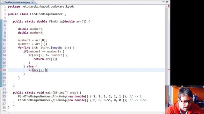Click the "!=" operator on line 14
This screenshot has height=114, width=204.
pyautogui.click(x=47, y=55)
